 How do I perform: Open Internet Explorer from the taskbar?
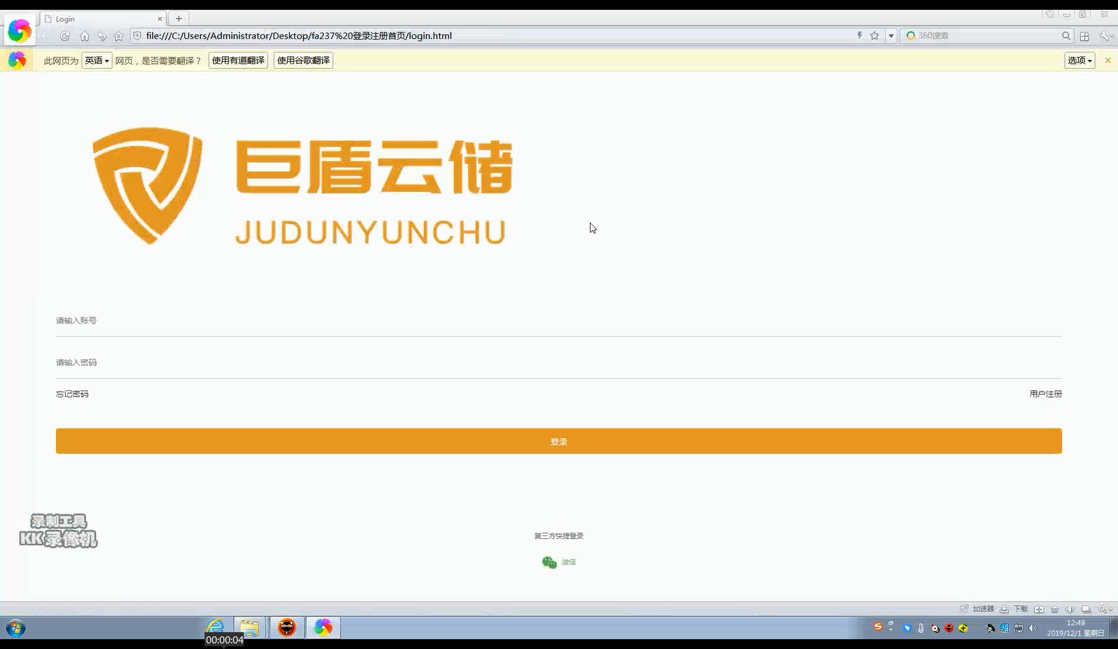(x=216, y=627)
